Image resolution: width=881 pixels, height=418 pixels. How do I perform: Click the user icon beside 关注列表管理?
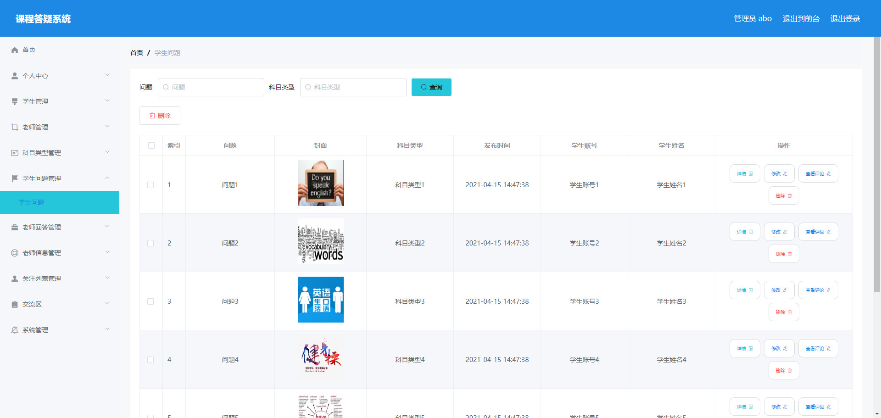[15, 279]
